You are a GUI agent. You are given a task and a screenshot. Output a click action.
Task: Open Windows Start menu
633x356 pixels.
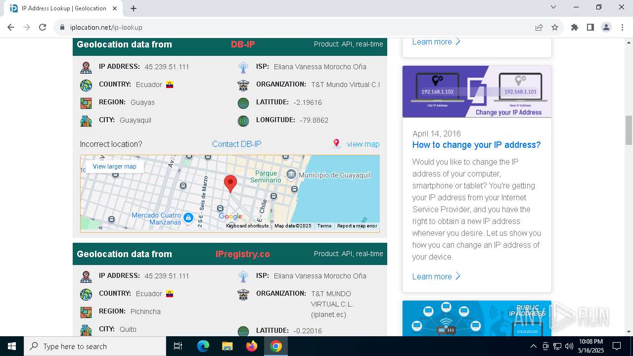(x=12, y=346)
